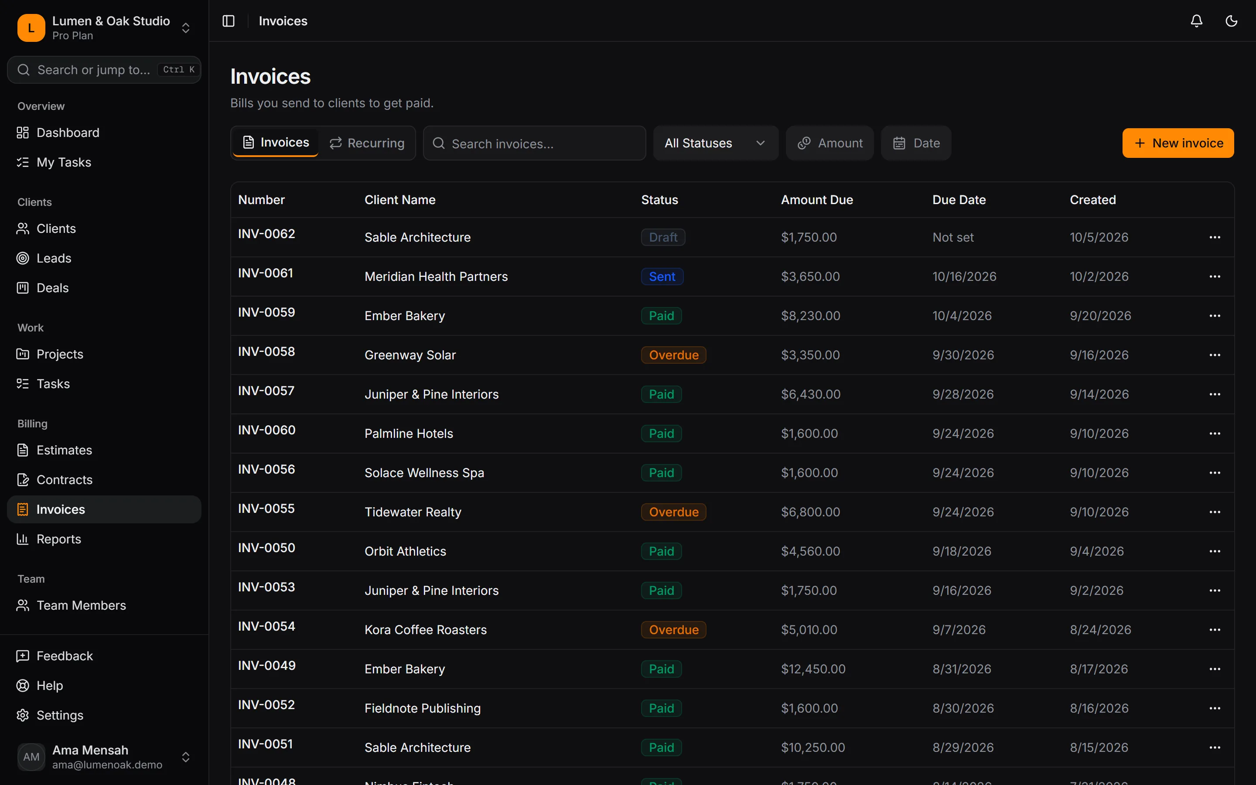Open the Feedback link
This screenshot has height=785, width=1256.
pyautogui.click(x=104, y=656)
